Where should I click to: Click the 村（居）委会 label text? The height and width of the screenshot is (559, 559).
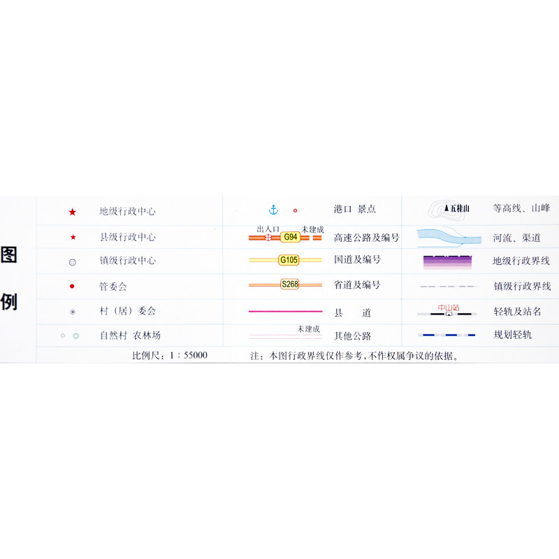pos(128,311)
